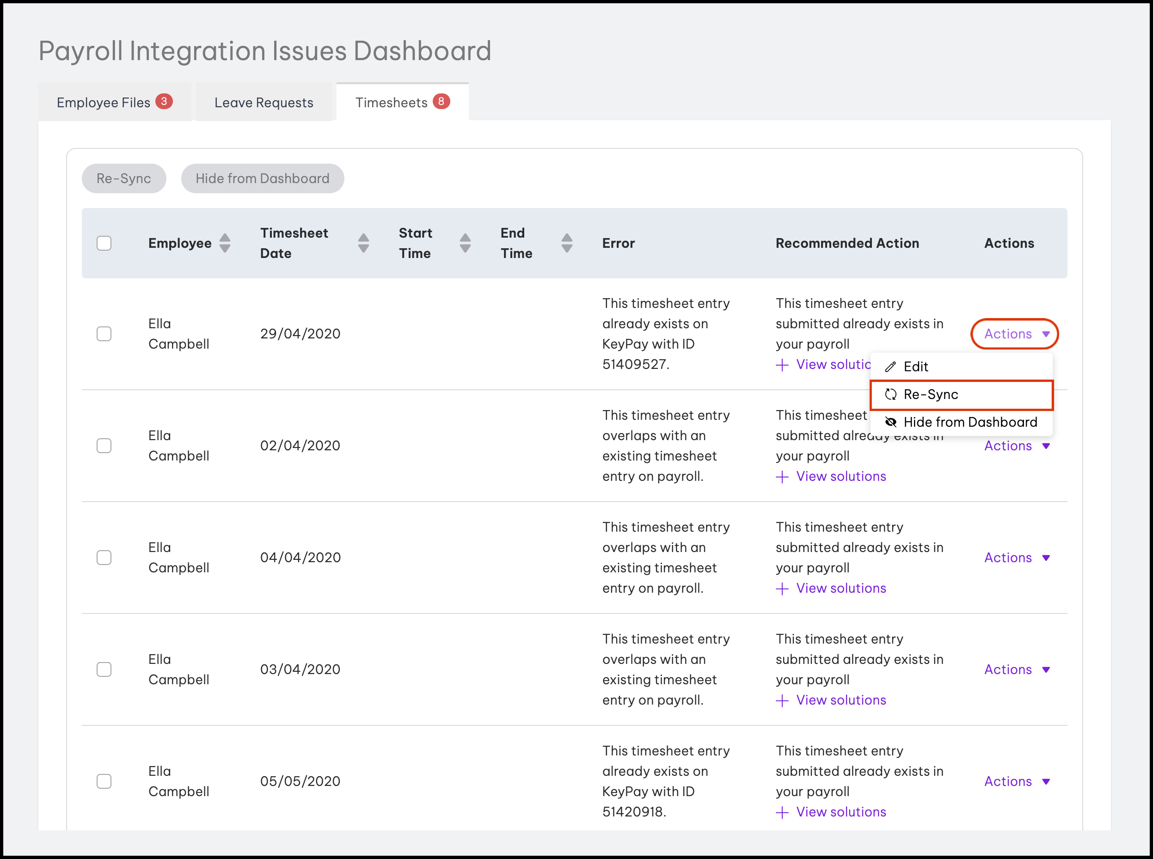The height and width of the screenshot is (859, 1153).
Task: Select all rows with the header checkbox
Action: 104,243
